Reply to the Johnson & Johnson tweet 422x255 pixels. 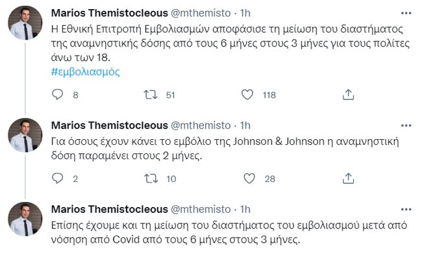coord(57,179)
